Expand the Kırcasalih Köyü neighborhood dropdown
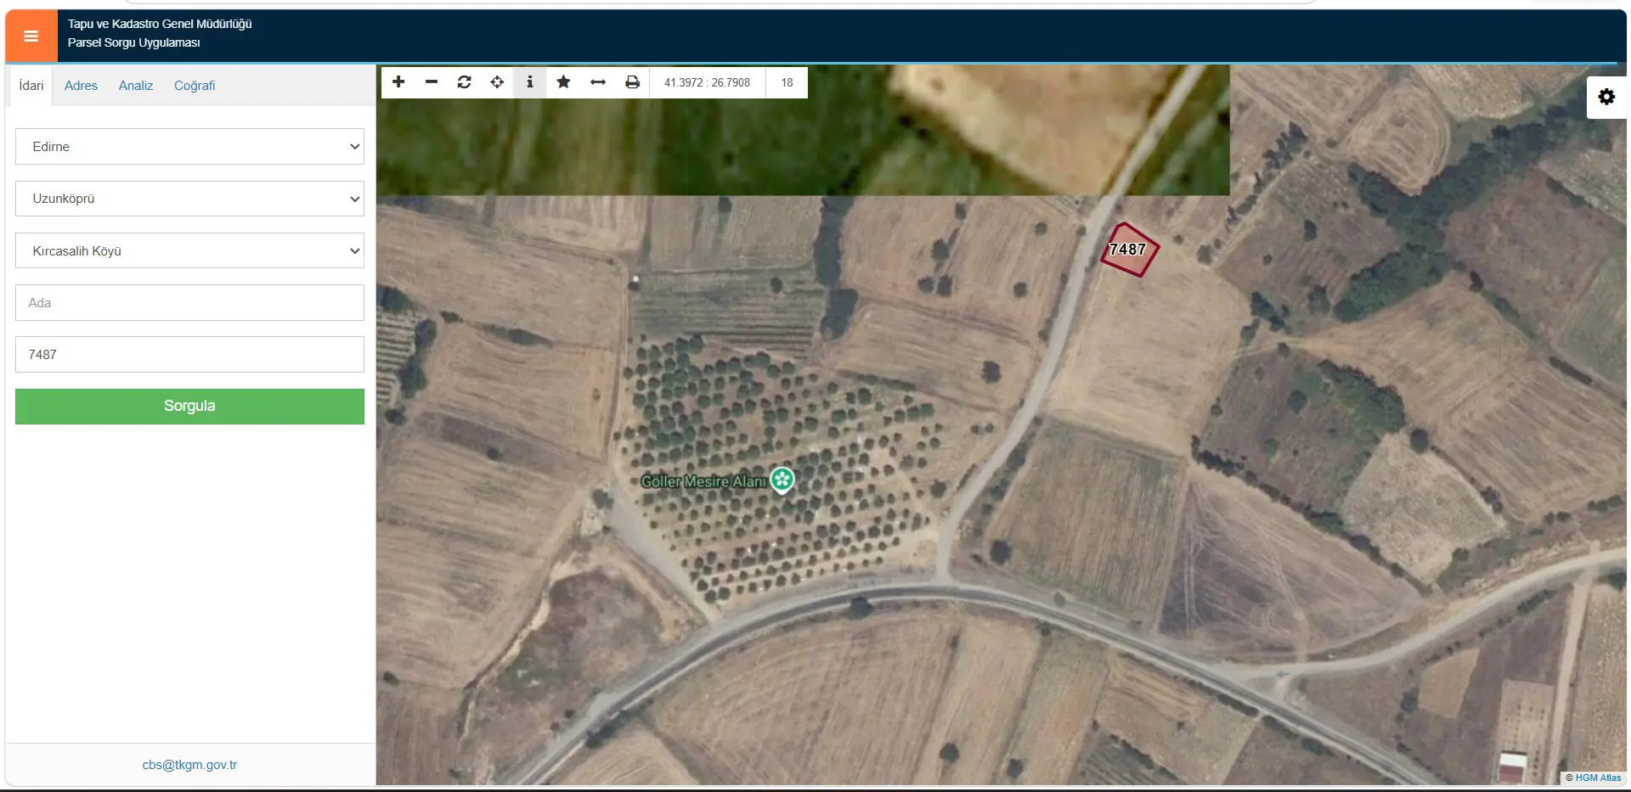 click(189, 251)
